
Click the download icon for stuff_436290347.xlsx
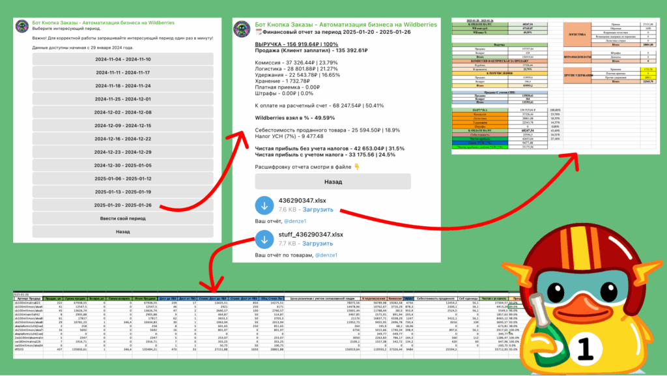click(x=264, y=239)
